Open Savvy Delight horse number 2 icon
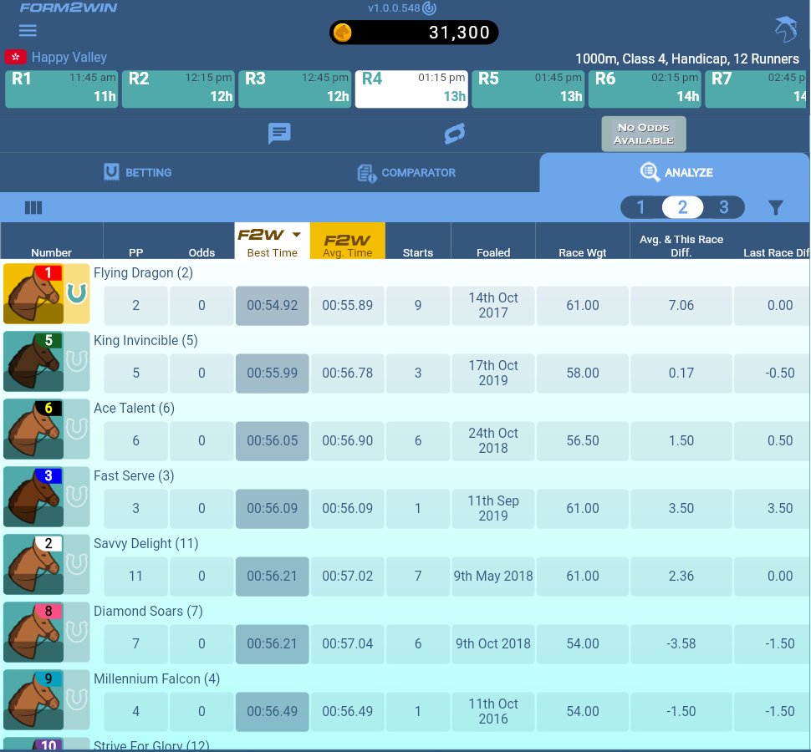Image resolution: width=811 pixels, height=752 pixels. (33, 564)
